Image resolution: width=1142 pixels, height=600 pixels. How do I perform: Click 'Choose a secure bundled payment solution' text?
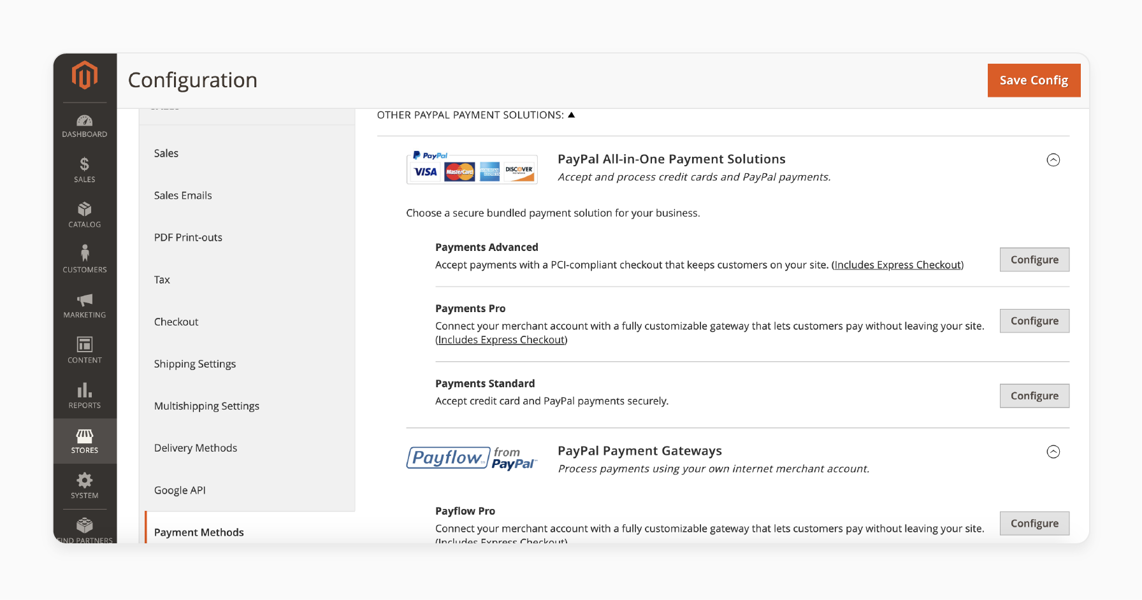tap(553, 213)
